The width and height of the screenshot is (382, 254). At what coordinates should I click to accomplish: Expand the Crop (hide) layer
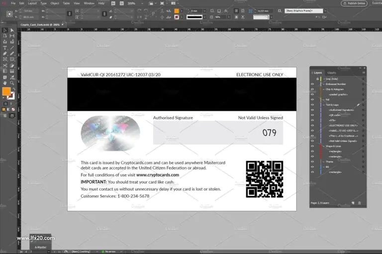tap(324, 79)
